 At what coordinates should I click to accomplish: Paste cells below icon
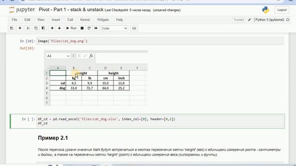click(43, 28)
